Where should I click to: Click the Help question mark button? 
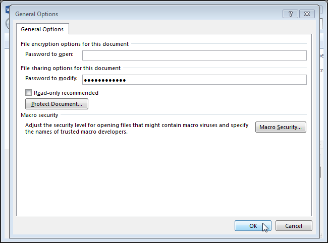click(290, 14)
